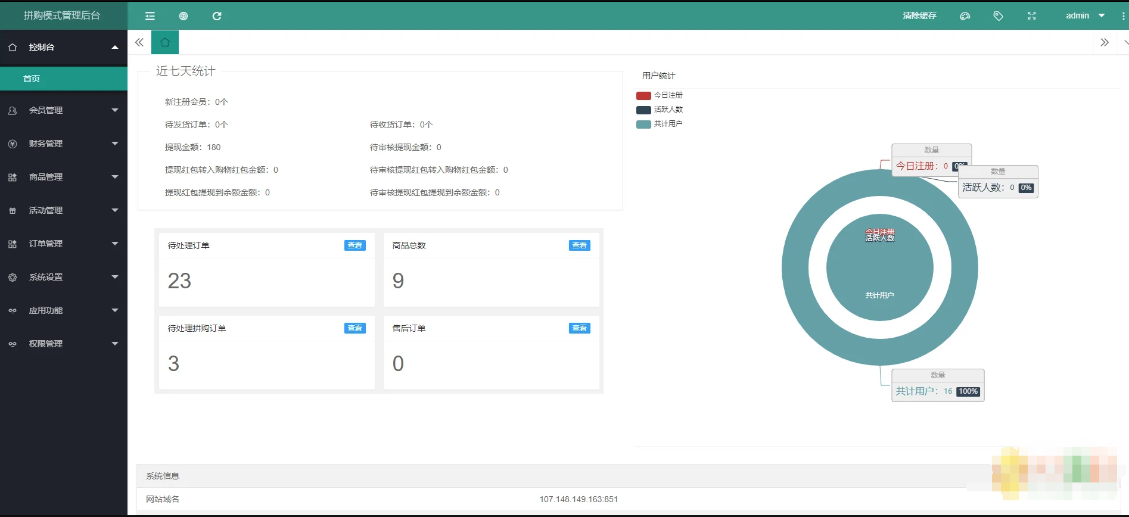Click the 拼购模式管理后台 logo title

coord(62,15)
